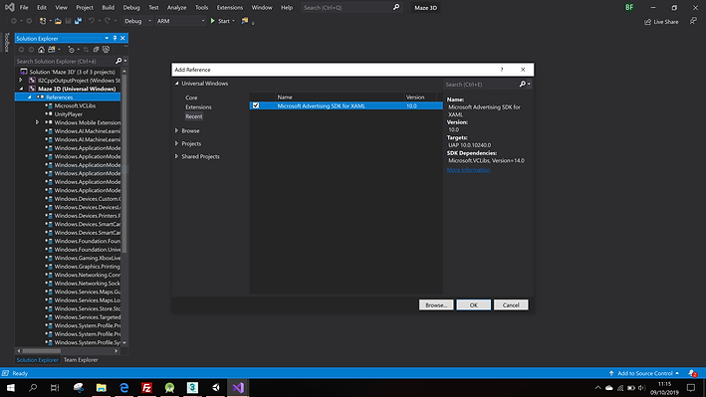Click the Solution Explorer horizontal scrollbar

pyautogui.click(x=41, y=350)
